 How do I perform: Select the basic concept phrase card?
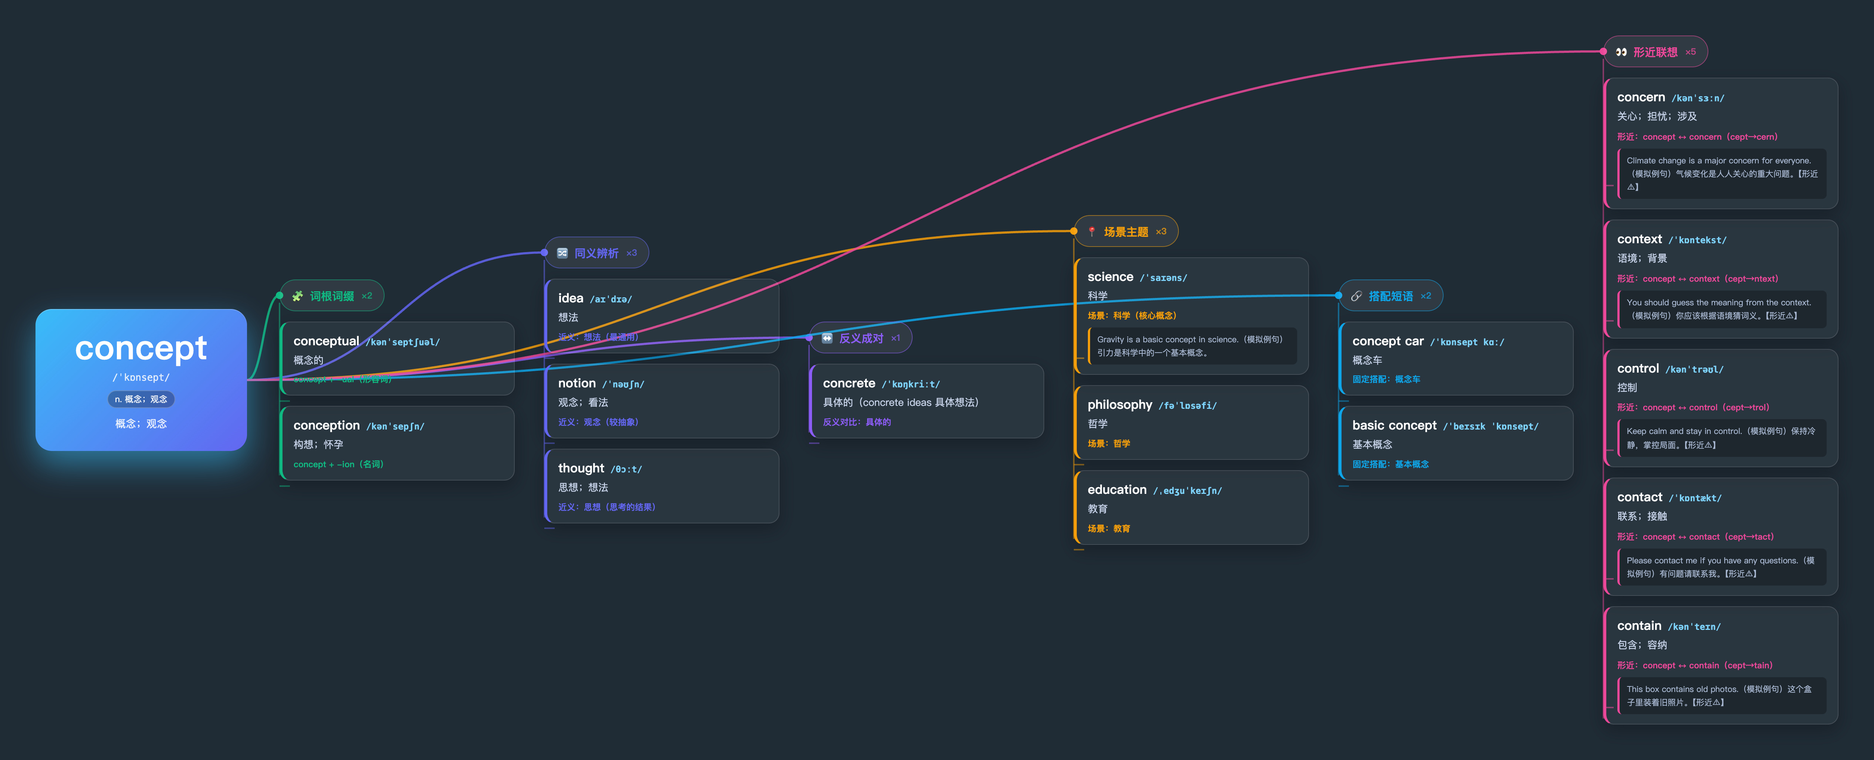(x=1457, y=443)
